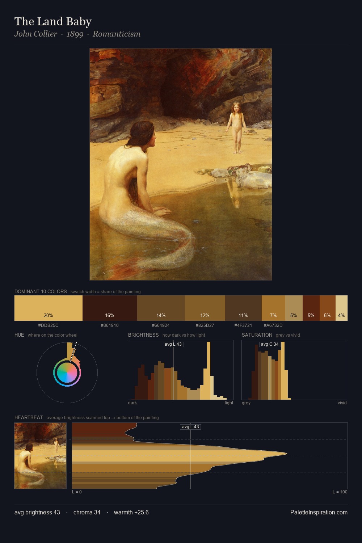
Task: Click avg C 34 label in saturation chart
Action: 270,344
